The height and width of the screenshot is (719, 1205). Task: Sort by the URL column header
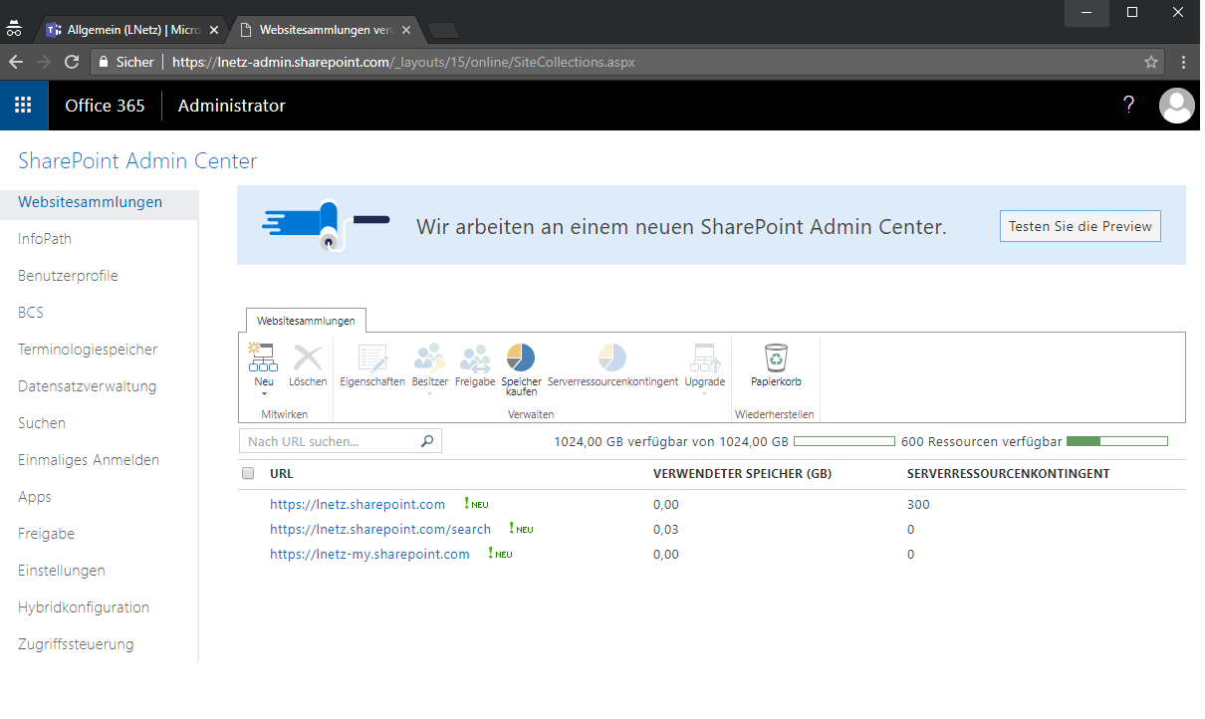click(282, 474)
